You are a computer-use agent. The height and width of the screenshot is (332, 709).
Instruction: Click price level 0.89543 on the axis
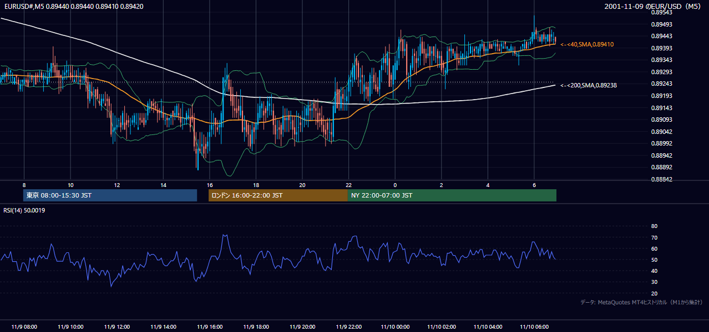(x=662, y=12)
